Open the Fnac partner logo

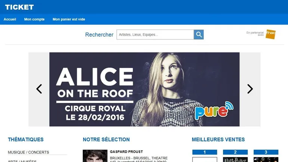[270, 34]
